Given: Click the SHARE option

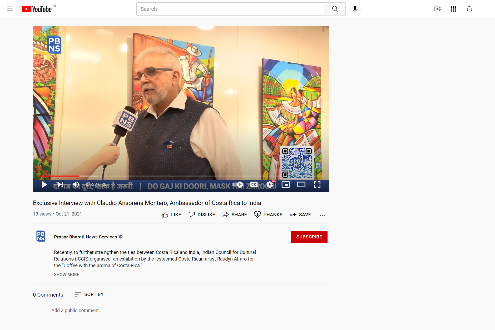Looking at the screenshot, I should coord(235,215).
